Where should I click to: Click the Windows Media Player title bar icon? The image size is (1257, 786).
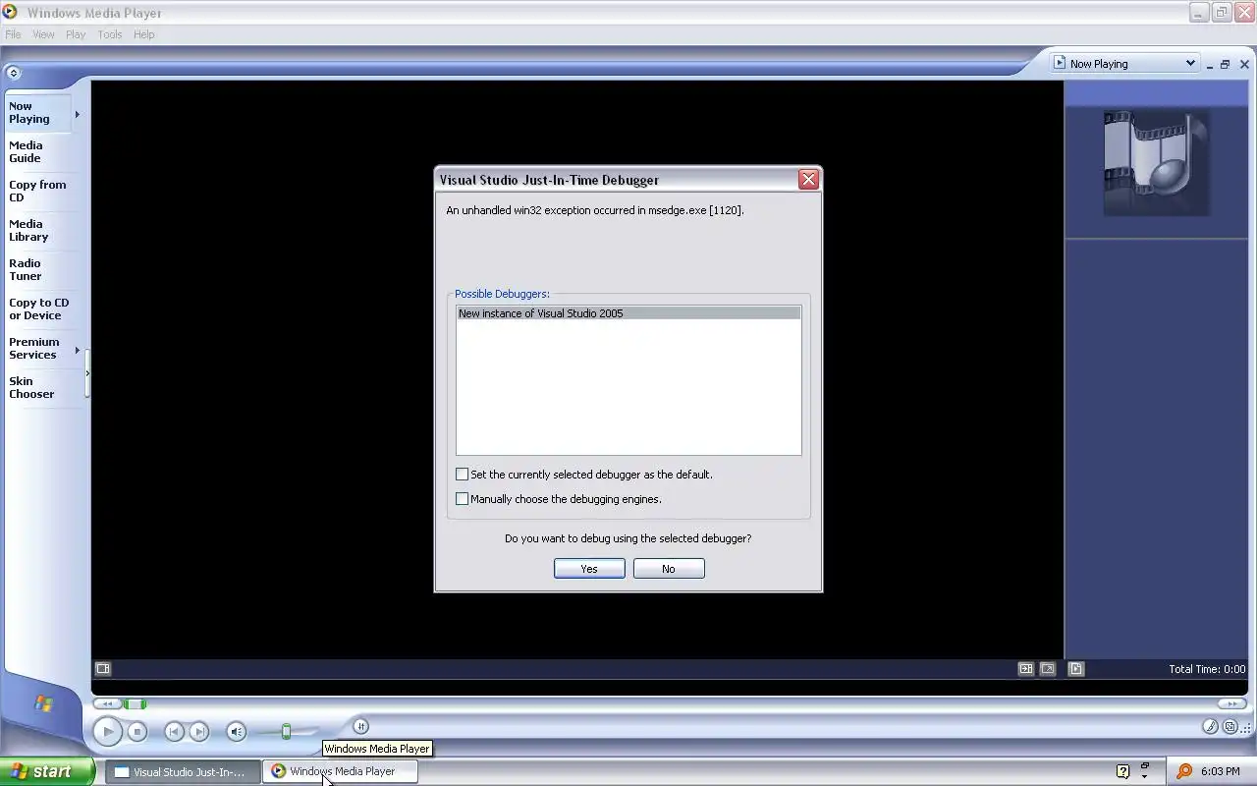coord(10,13)
